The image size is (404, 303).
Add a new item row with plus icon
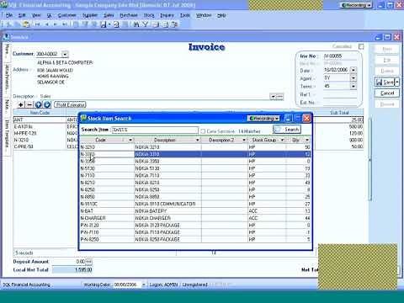click(x=21, y=104)
